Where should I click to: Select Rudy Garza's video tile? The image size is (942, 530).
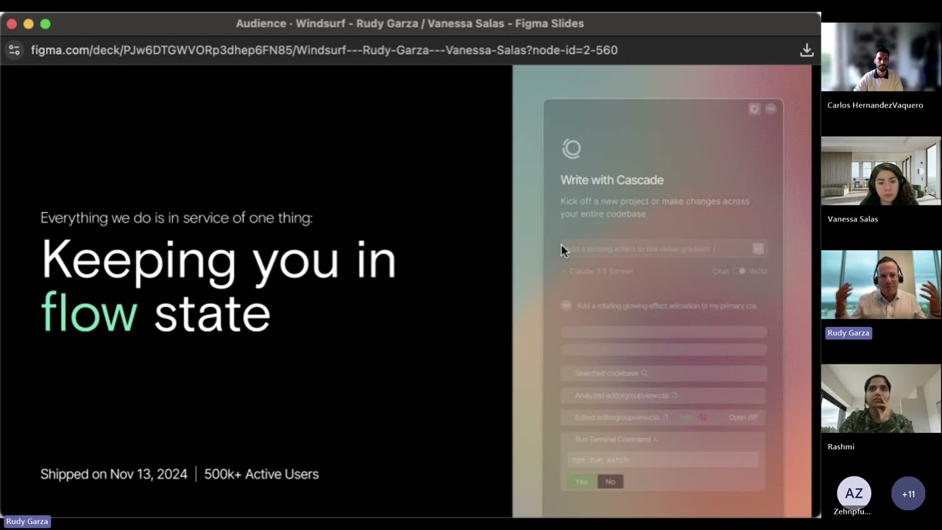(881, 284)
